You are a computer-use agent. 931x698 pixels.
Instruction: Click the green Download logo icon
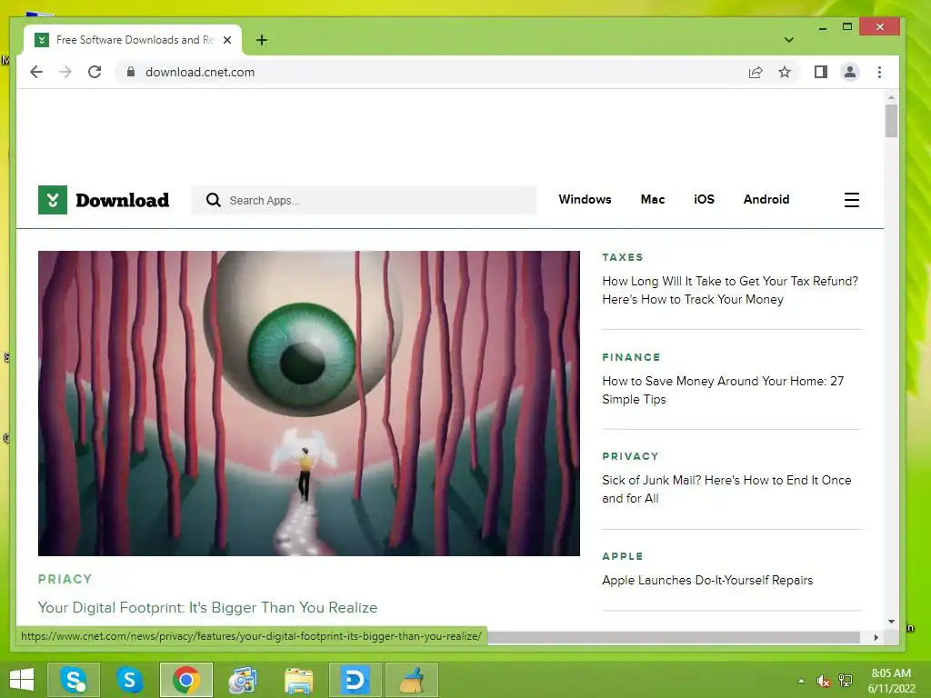[52, 200]
